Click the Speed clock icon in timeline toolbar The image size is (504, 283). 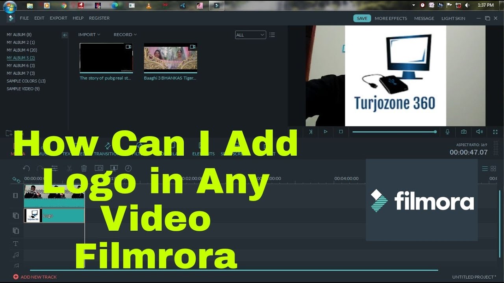128,168
